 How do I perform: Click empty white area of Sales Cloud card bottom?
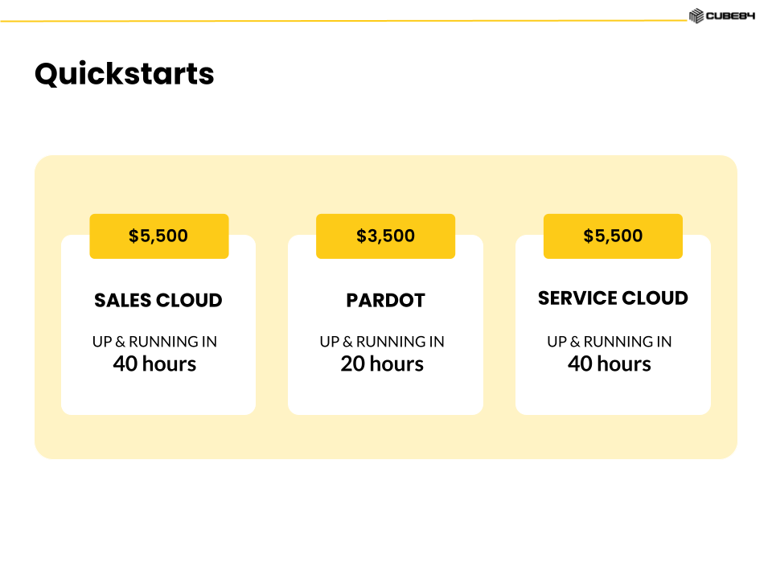click(158, 396)
